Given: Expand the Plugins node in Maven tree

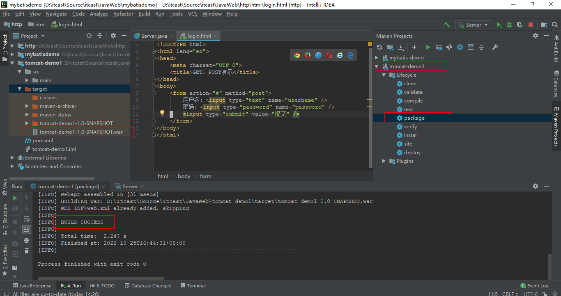Looking at the screenshot, I should click(384, 161).
